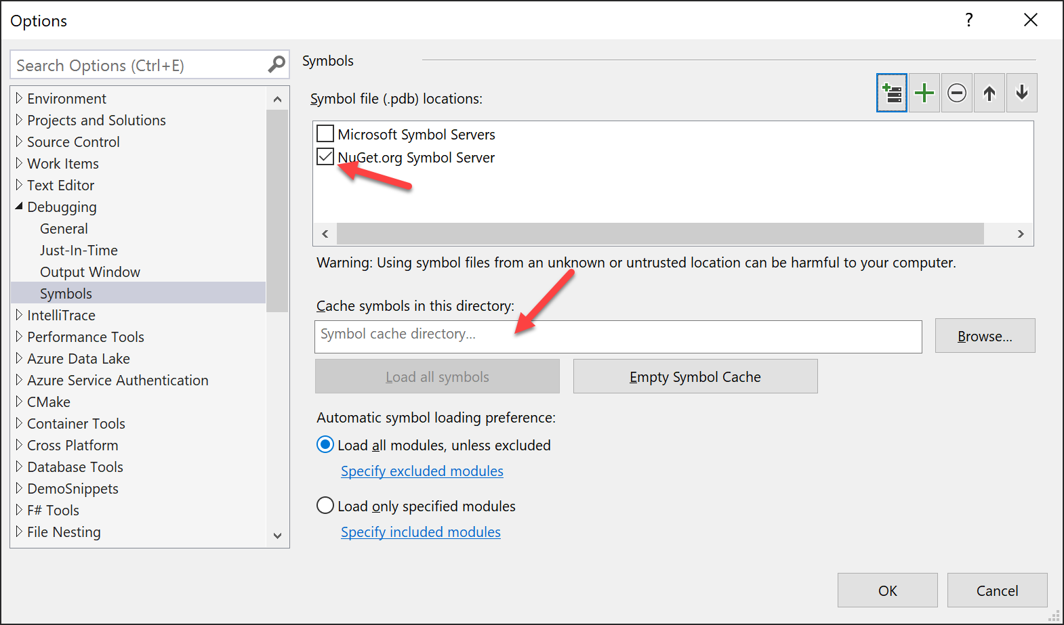Viewport: 1064px width, 625px height.
Task: Close the Options dialog
Action: (1031, 20)
